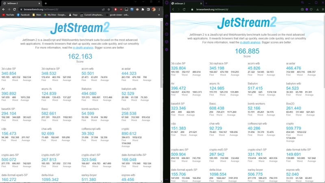Click the Opera GX logo menu
Screen dimensions: 325x183
pos(167,3)
